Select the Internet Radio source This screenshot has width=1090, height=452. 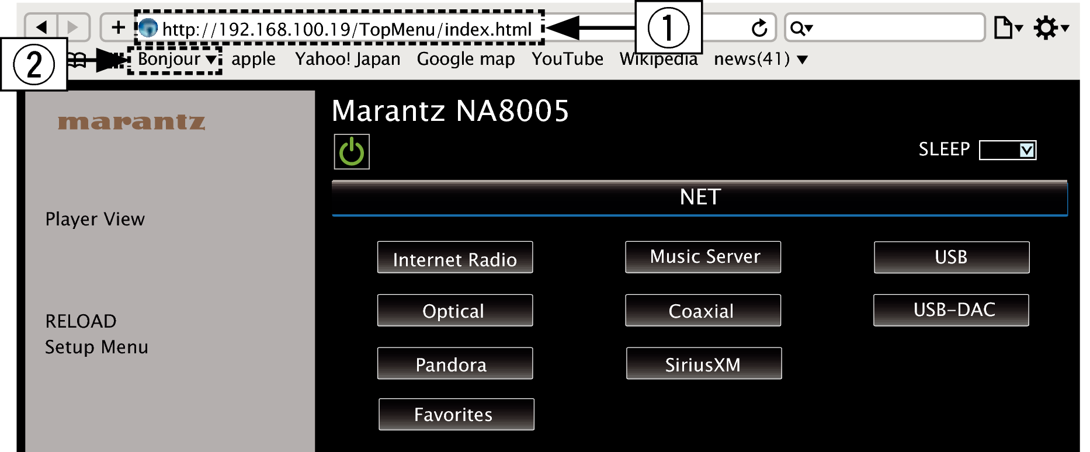coord(455,258)
